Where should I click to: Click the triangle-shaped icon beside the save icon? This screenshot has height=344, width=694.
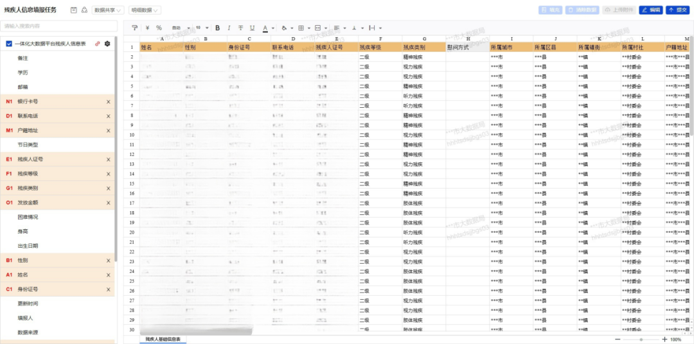pos(84,10)
